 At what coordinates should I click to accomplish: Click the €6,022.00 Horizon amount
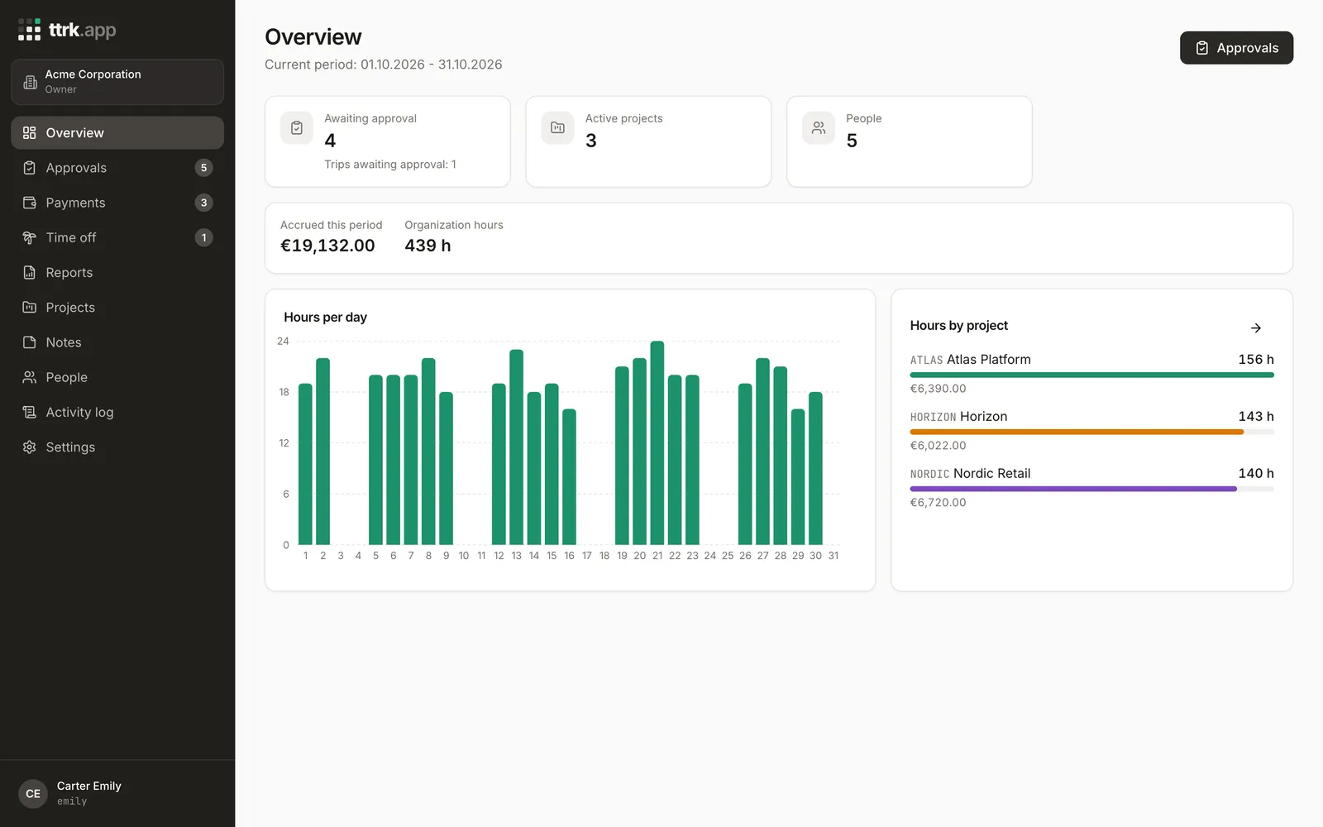[938, 446]
